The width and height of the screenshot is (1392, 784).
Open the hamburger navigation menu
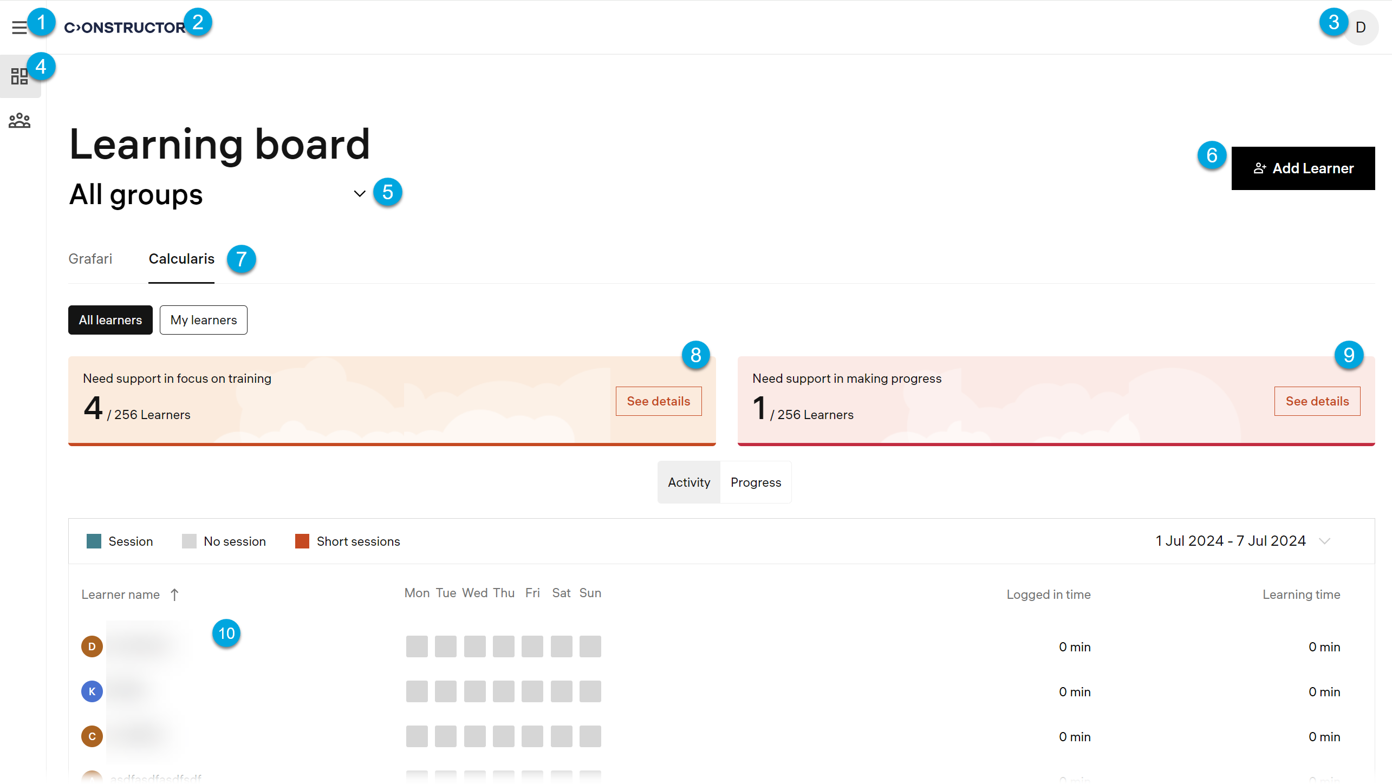[19, 28]
